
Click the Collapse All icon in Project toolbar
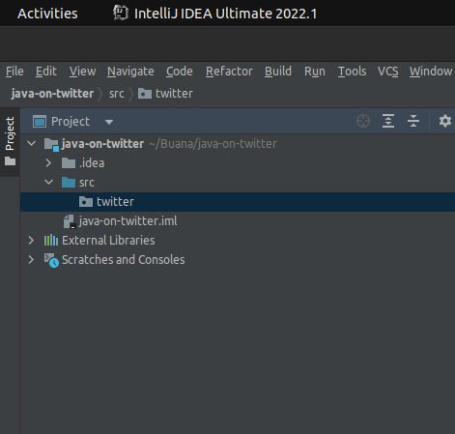click(x=413, y=121)
